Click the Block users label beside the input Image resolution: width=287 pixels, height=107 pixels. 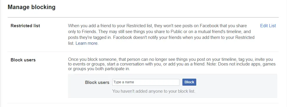(x=97, y=82)
